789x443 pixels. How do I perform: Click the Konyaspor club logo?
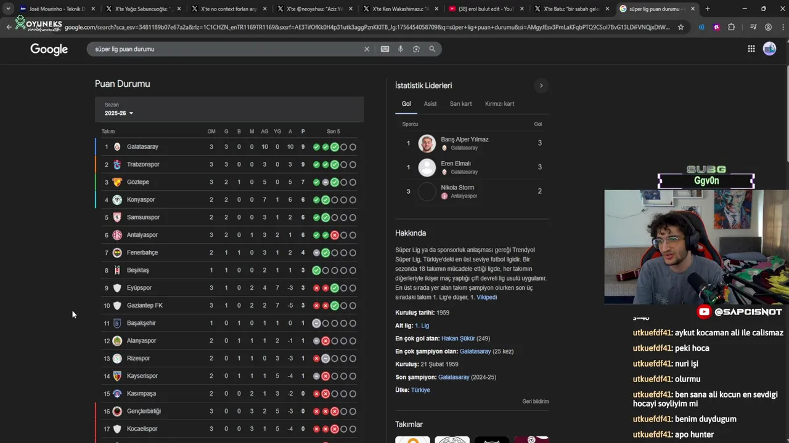click(x=117, y=200)
